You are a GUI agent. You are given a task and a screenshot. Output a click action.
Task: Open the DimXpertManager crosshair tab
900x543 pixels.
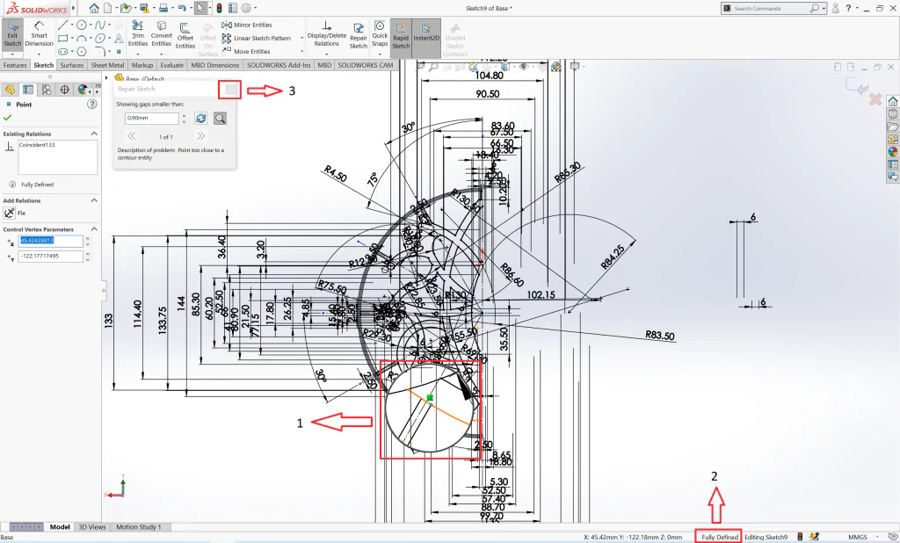[64, 90]
